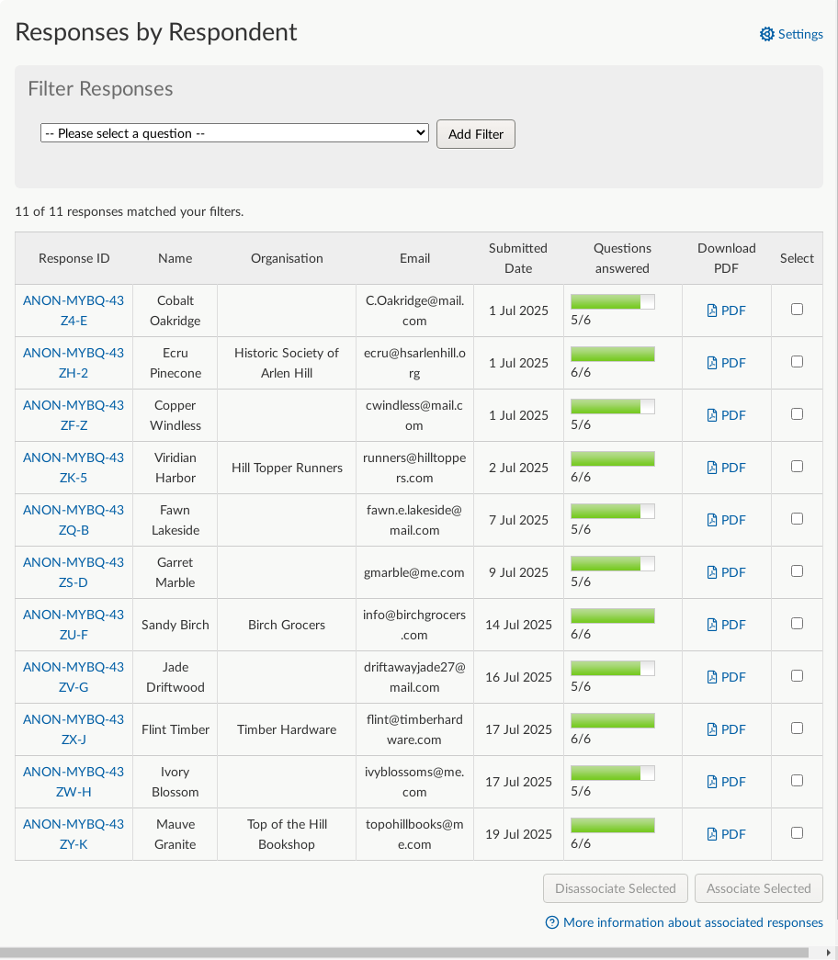Click the Add Filter button
This screenshot has height=960, width=838.
point(476,134)
